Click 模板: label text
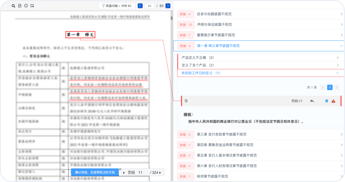 pos(188,115)
